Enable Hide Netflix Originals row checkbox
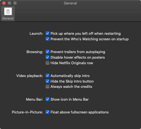The width and height of the screenshot is (141, 129). click(x=47, y=63)
